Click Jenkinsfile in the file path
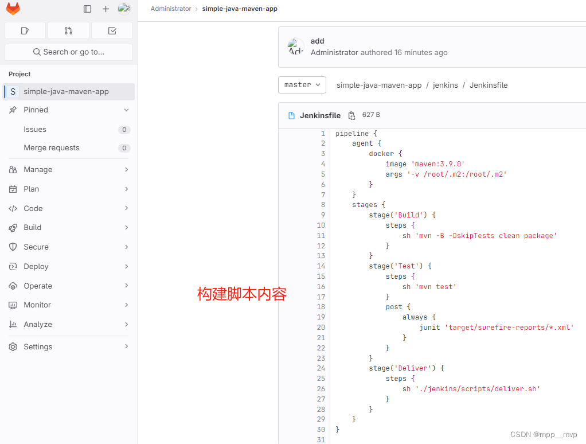Screen dimensions: 586x444 click(489, 85)
